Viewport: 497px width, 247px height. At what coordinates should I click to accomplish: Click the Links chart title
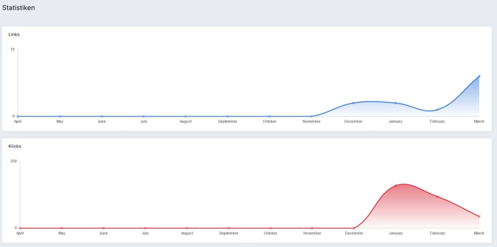tap(14, 34)
